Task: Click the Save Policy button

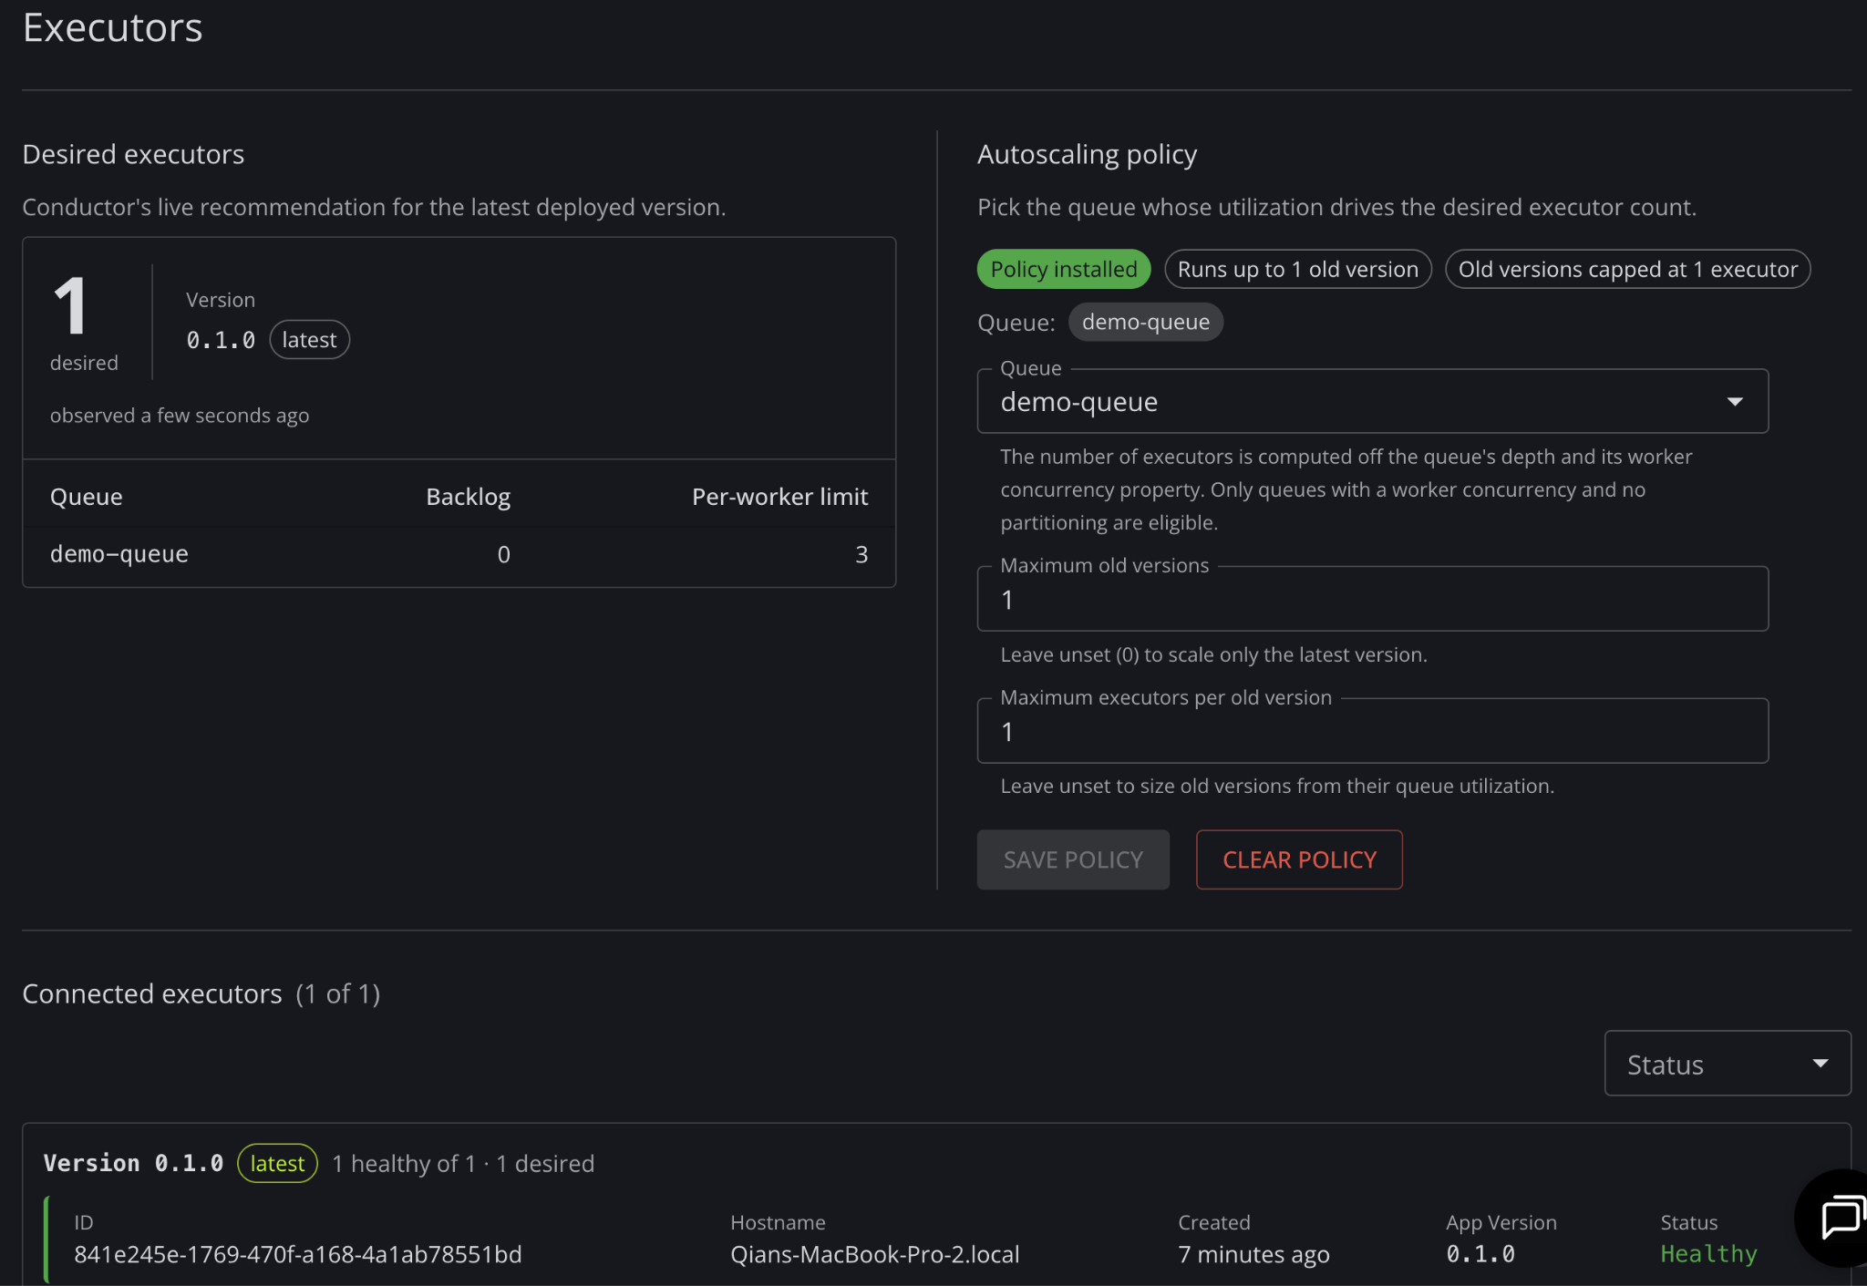Action: click(x=1073, y=859)
